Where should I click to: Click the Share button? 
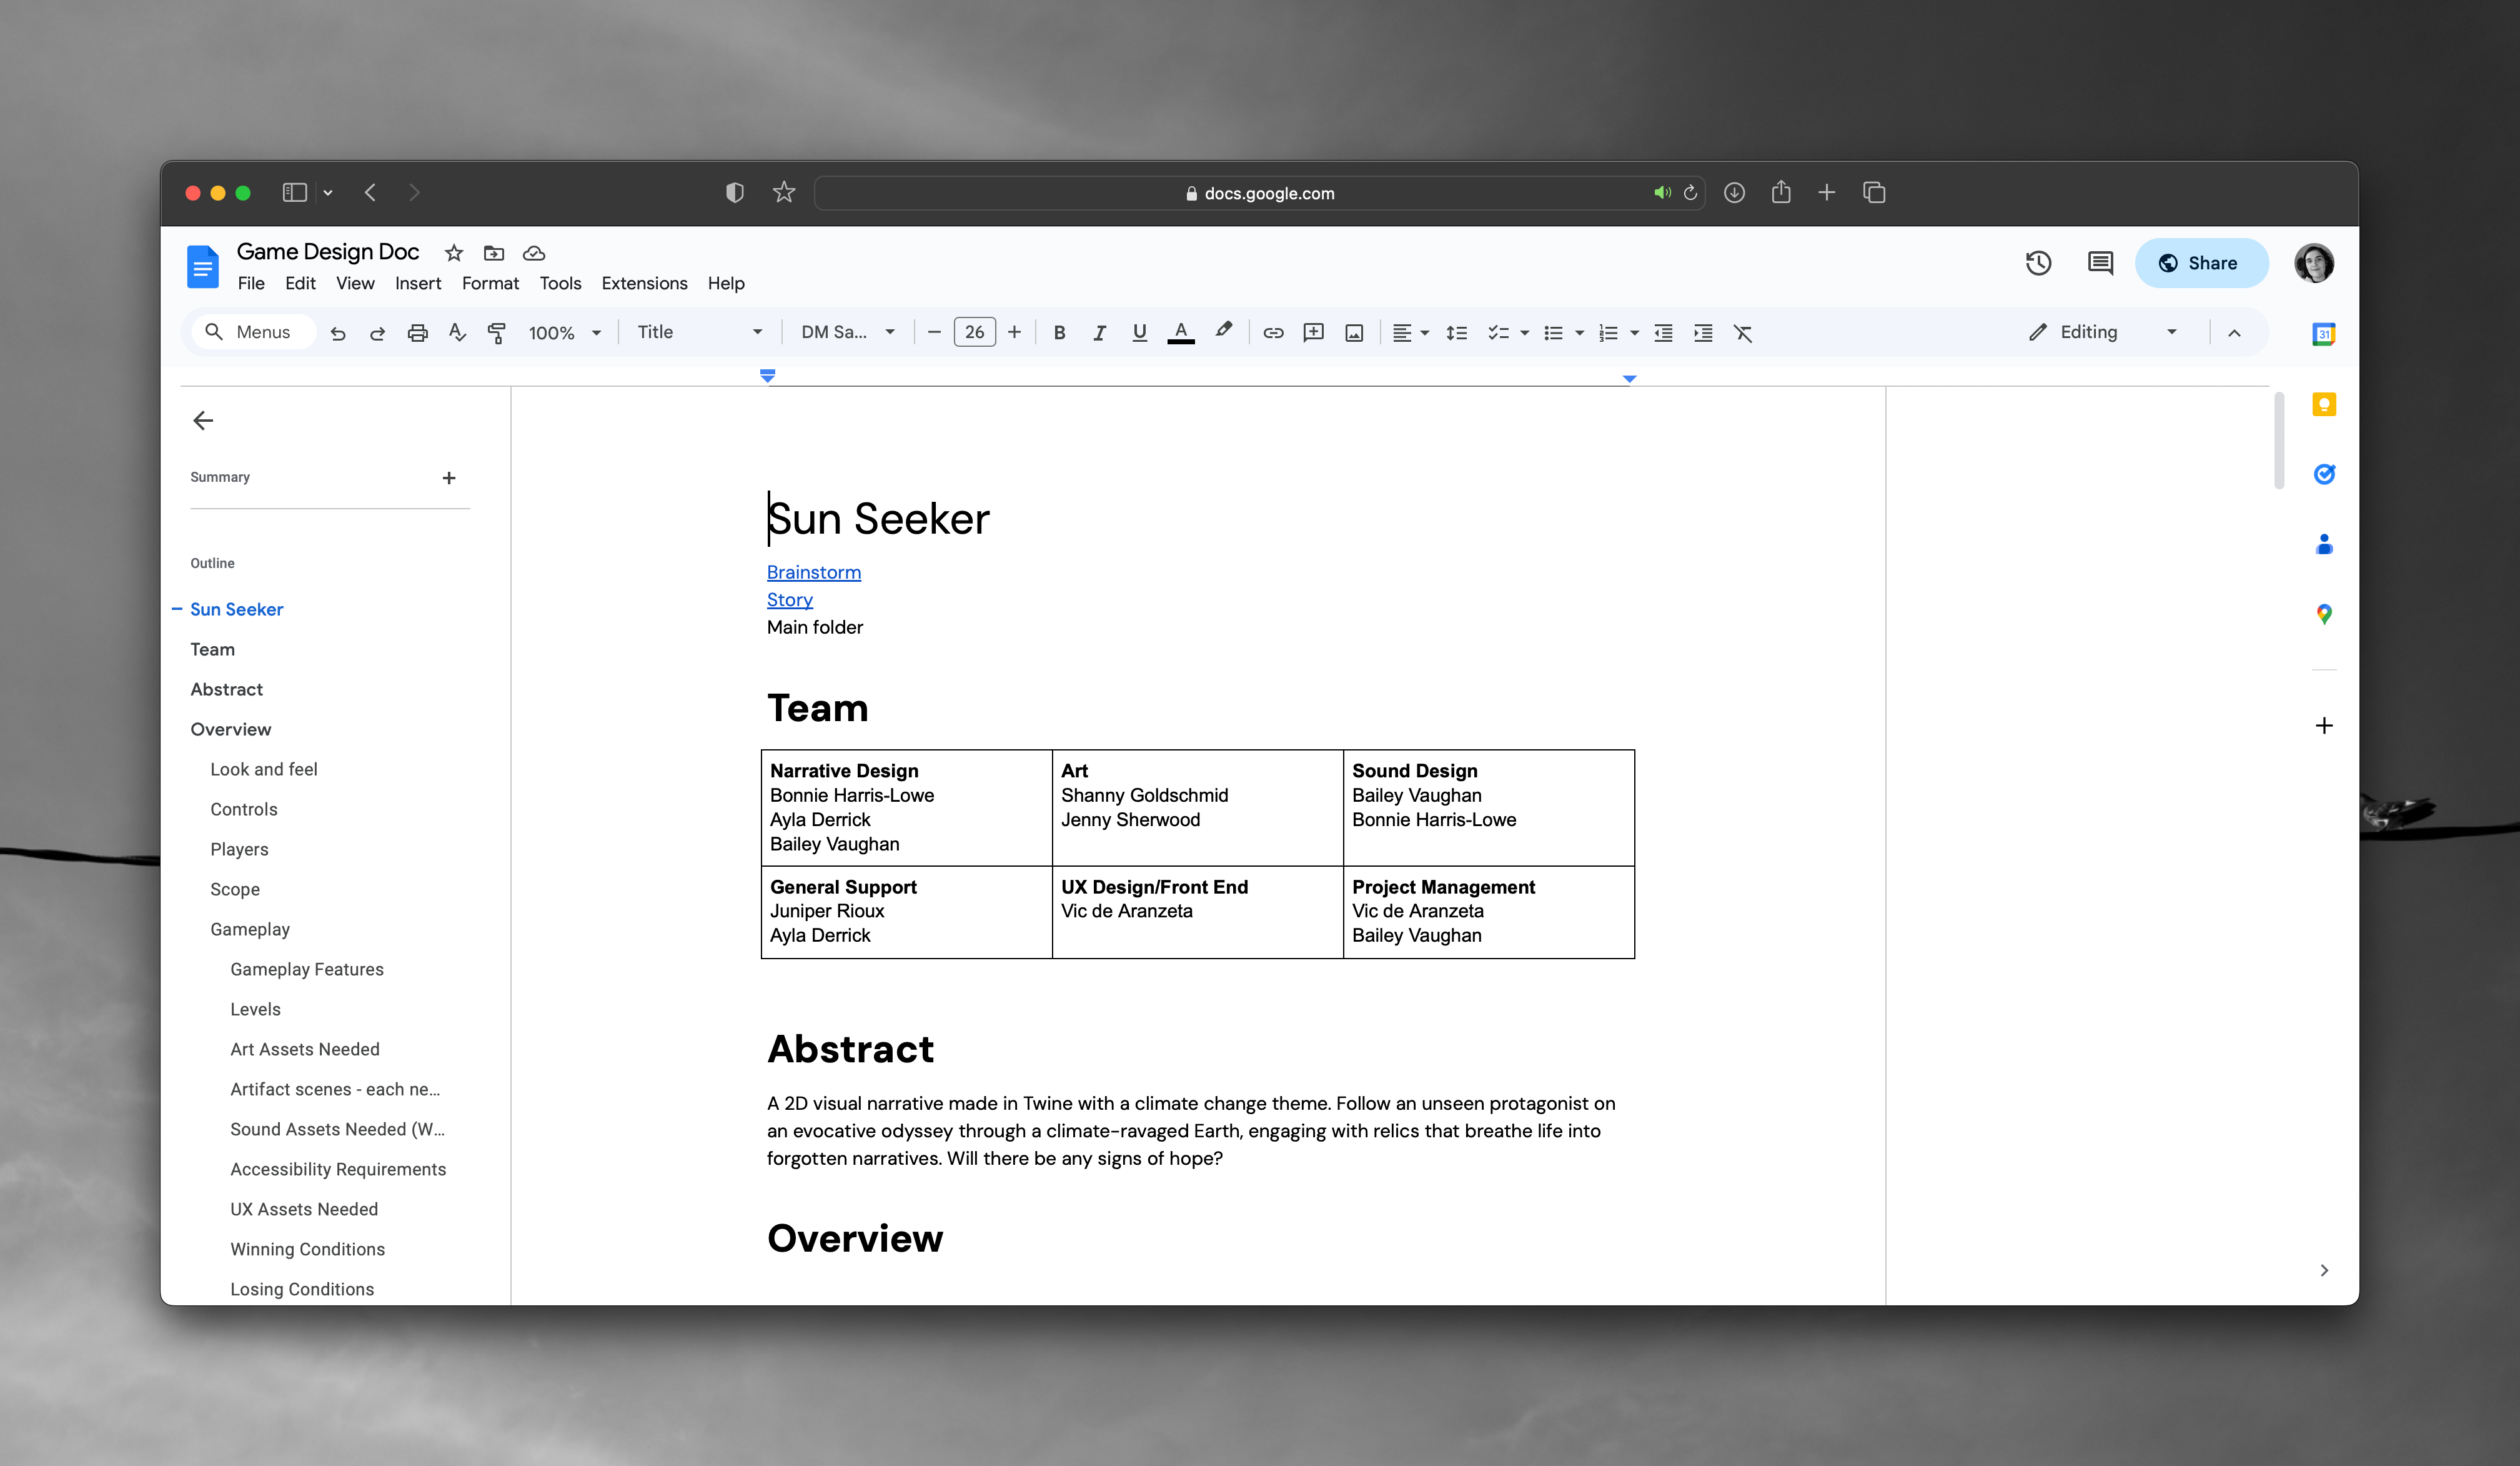pos(2199,263)
